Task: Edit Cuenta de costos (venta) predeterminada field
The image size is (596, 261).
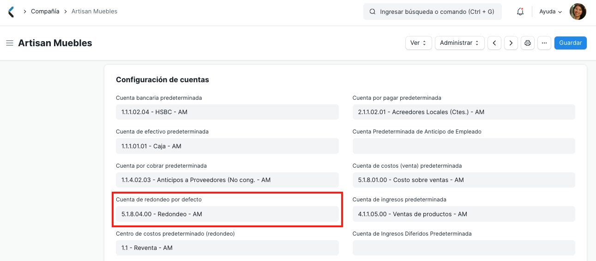Action: point(464,180)
